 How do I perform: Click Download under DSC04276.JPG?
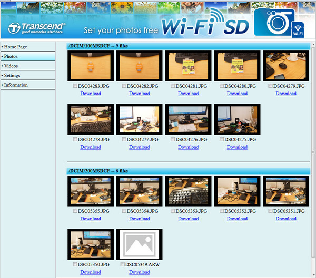pos(188,147)
